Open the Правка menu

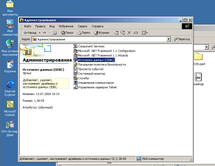pos(40,26)
